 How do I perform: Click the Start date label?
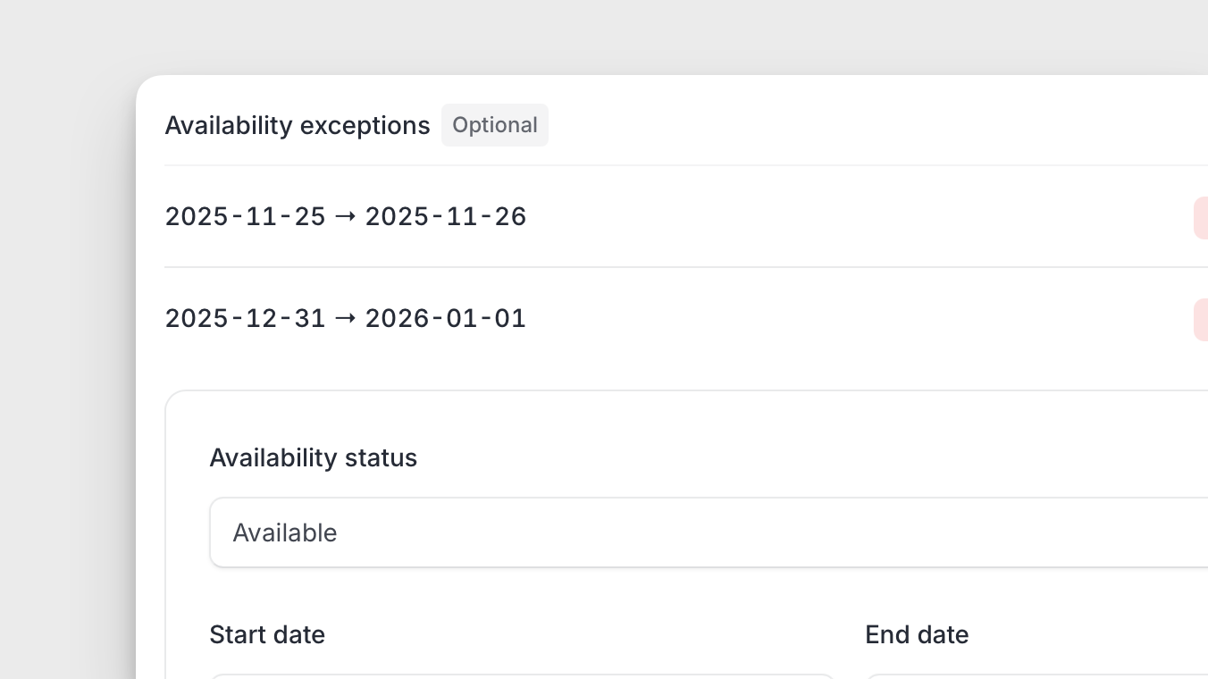point(267,634)
